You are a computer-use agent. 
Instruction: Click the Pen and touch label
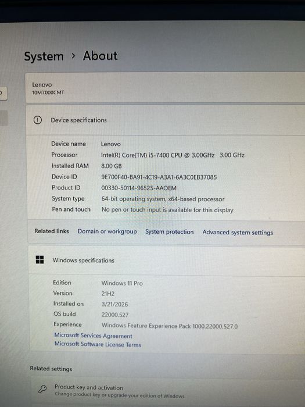pyautogui.click(x=71, y=209)
